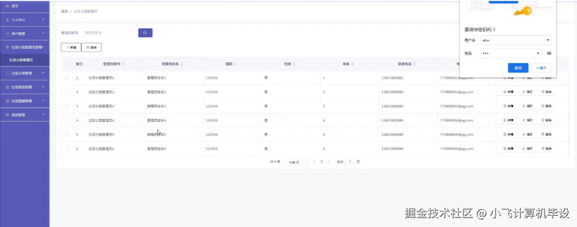Viewport: 577px width, 227px height.
Task: Click 修改 for row 垃圾分类管理员6
Action: (x=527, y=149)
